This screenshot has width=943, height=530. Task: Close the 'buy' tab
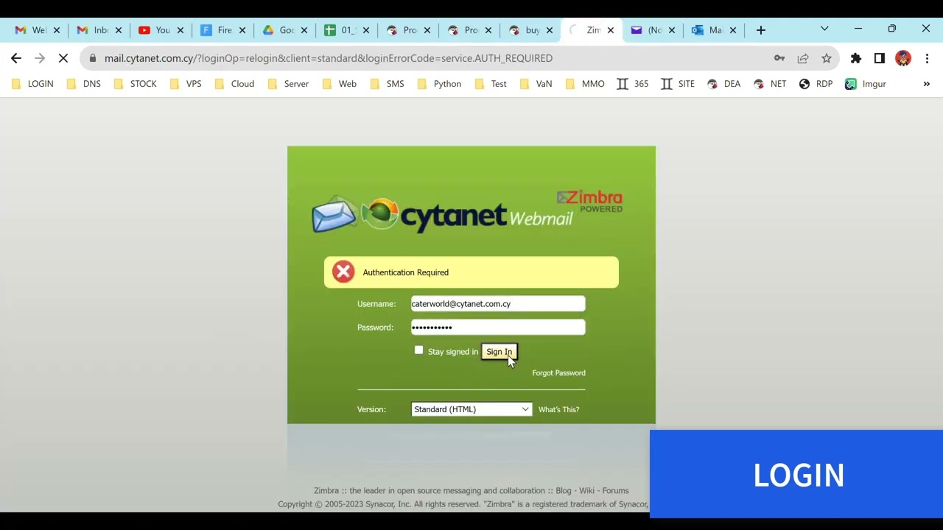(549, 30)
